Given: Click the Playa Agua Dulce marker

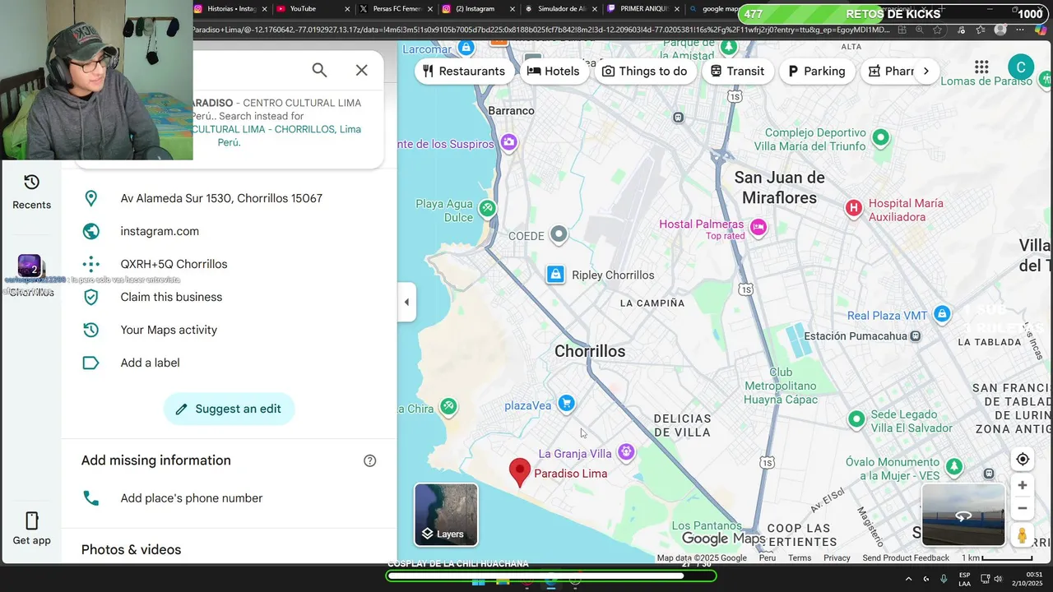Looking at the screenshot, I should (x=489, y=208).
